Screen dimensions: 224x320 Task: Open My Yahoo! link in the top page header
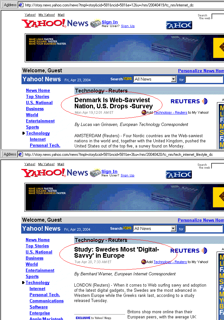pyautogui.click(x=47, y=15)
